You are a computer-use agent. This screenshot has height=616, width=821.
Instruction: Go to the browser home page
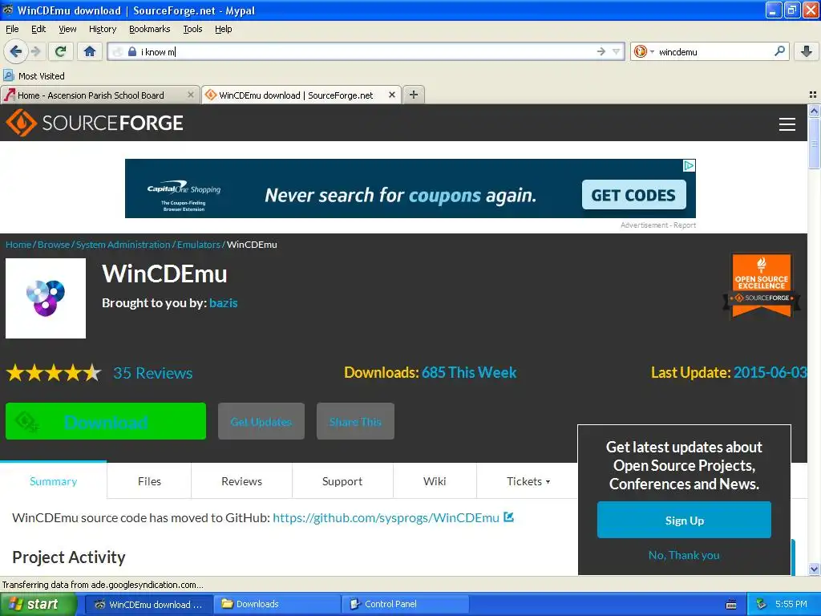click(x=90, y=51)
